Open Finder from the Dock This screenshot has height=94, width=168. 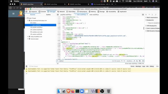pyautogui.click(x=59, y=91)
